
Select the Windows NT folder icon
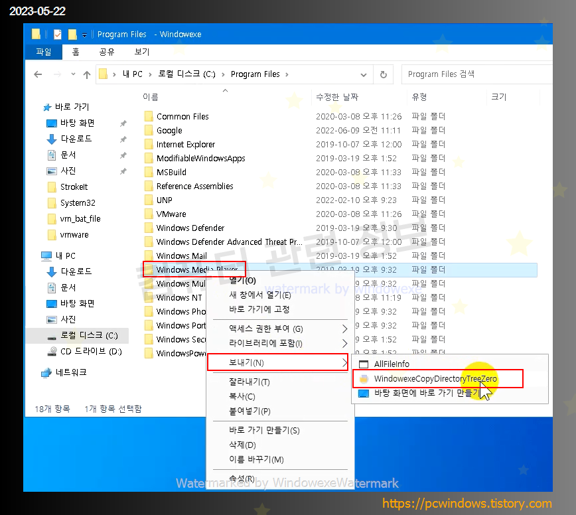[149, 297]
